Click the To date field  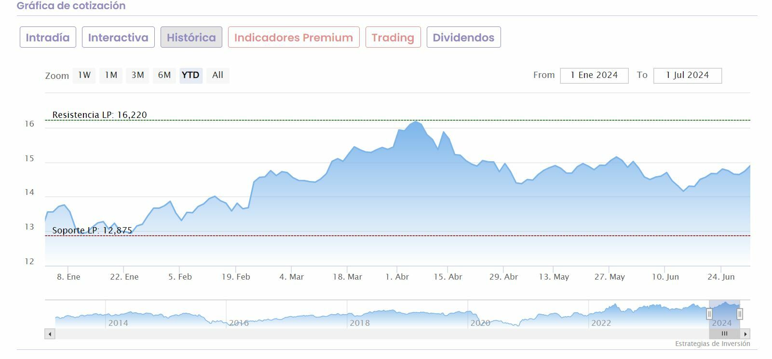(687, 76)
